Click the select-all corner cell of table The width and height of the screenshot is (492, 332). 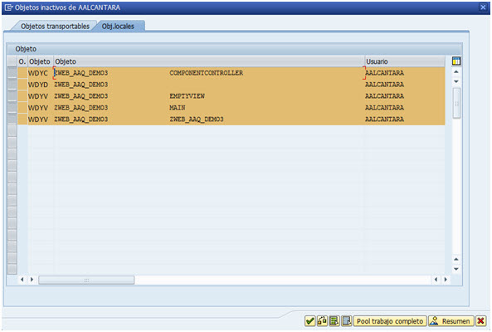pyautogui.click(x=12, y=61)
